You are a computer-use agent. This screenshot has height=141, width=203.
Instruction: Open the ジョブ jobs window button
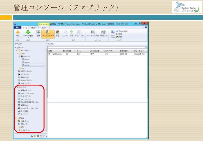[x=119, y=34]
